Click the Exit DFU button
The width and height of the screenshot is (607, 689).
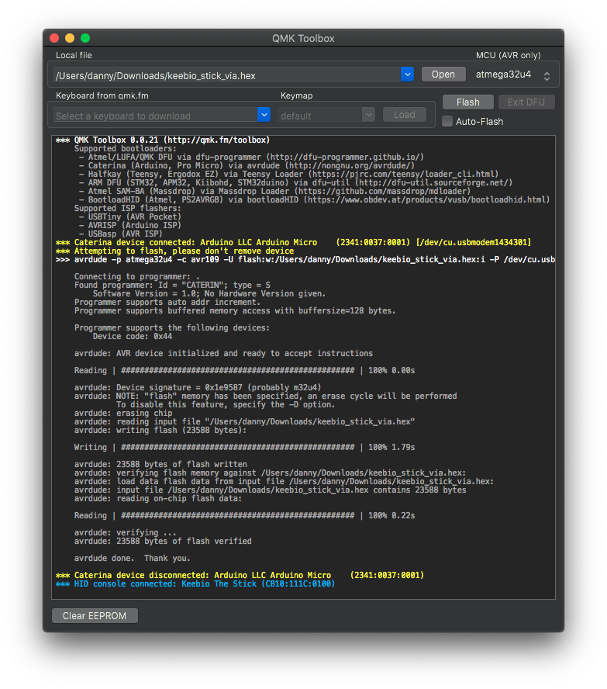tap(526, 102)
